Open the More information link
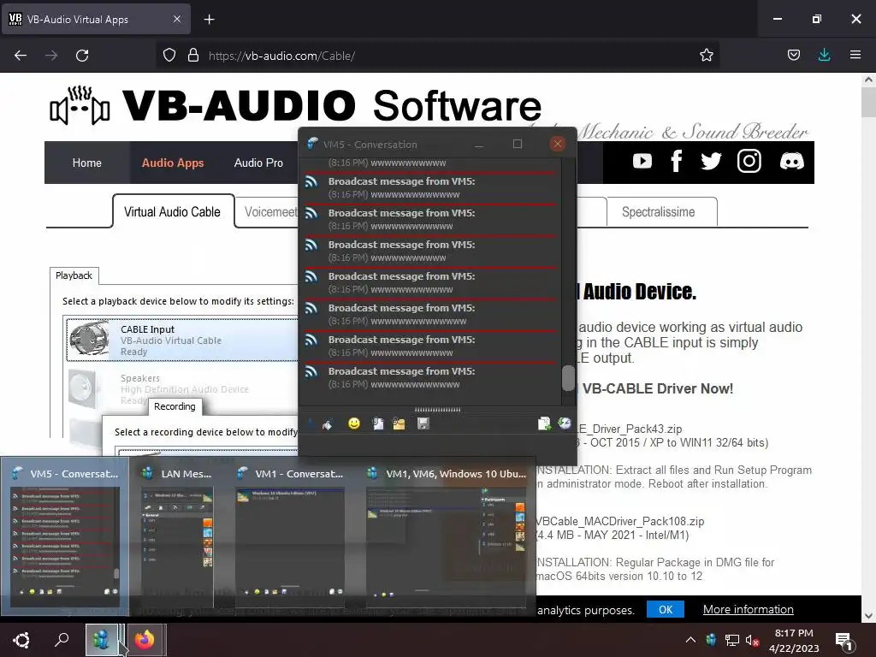876x657 pixels. [x=748, y=609]
